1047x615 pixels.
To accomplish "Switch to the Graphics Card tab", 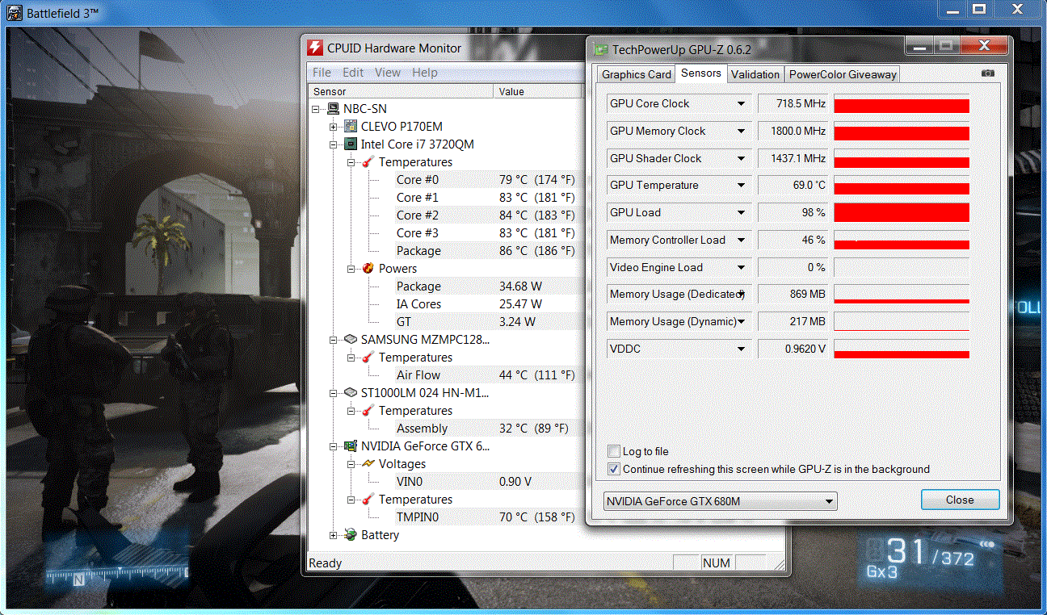I will click(637, 74).
